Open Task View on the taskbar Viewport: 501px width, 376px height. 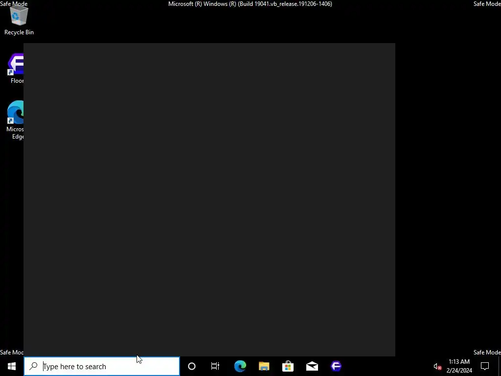215,366
